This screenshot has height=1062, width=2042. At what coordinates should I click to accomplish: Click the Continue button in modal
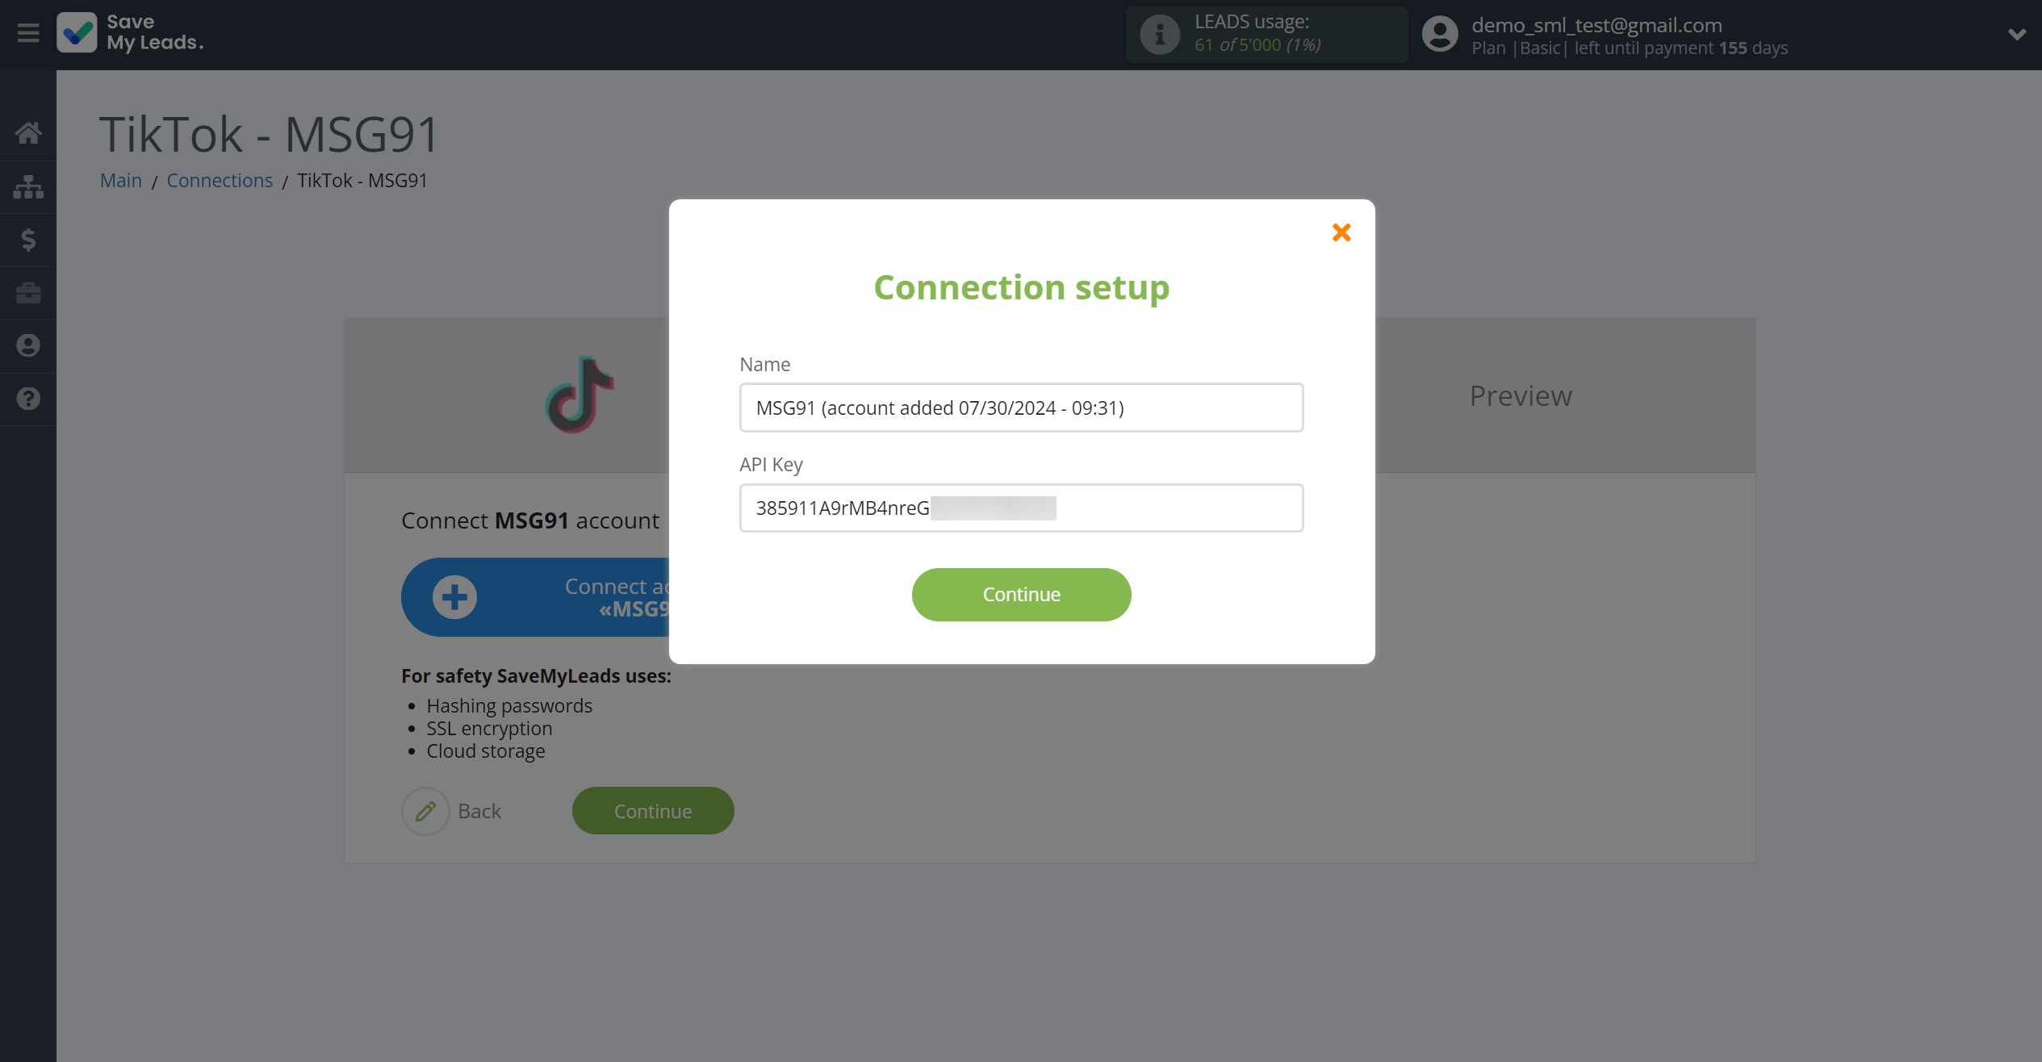point(1021,595)
